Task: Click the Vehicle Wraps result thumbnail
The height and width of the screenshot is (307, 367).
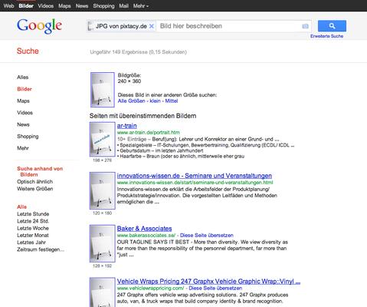Action: pyautogui.click(x=102, y=292)
